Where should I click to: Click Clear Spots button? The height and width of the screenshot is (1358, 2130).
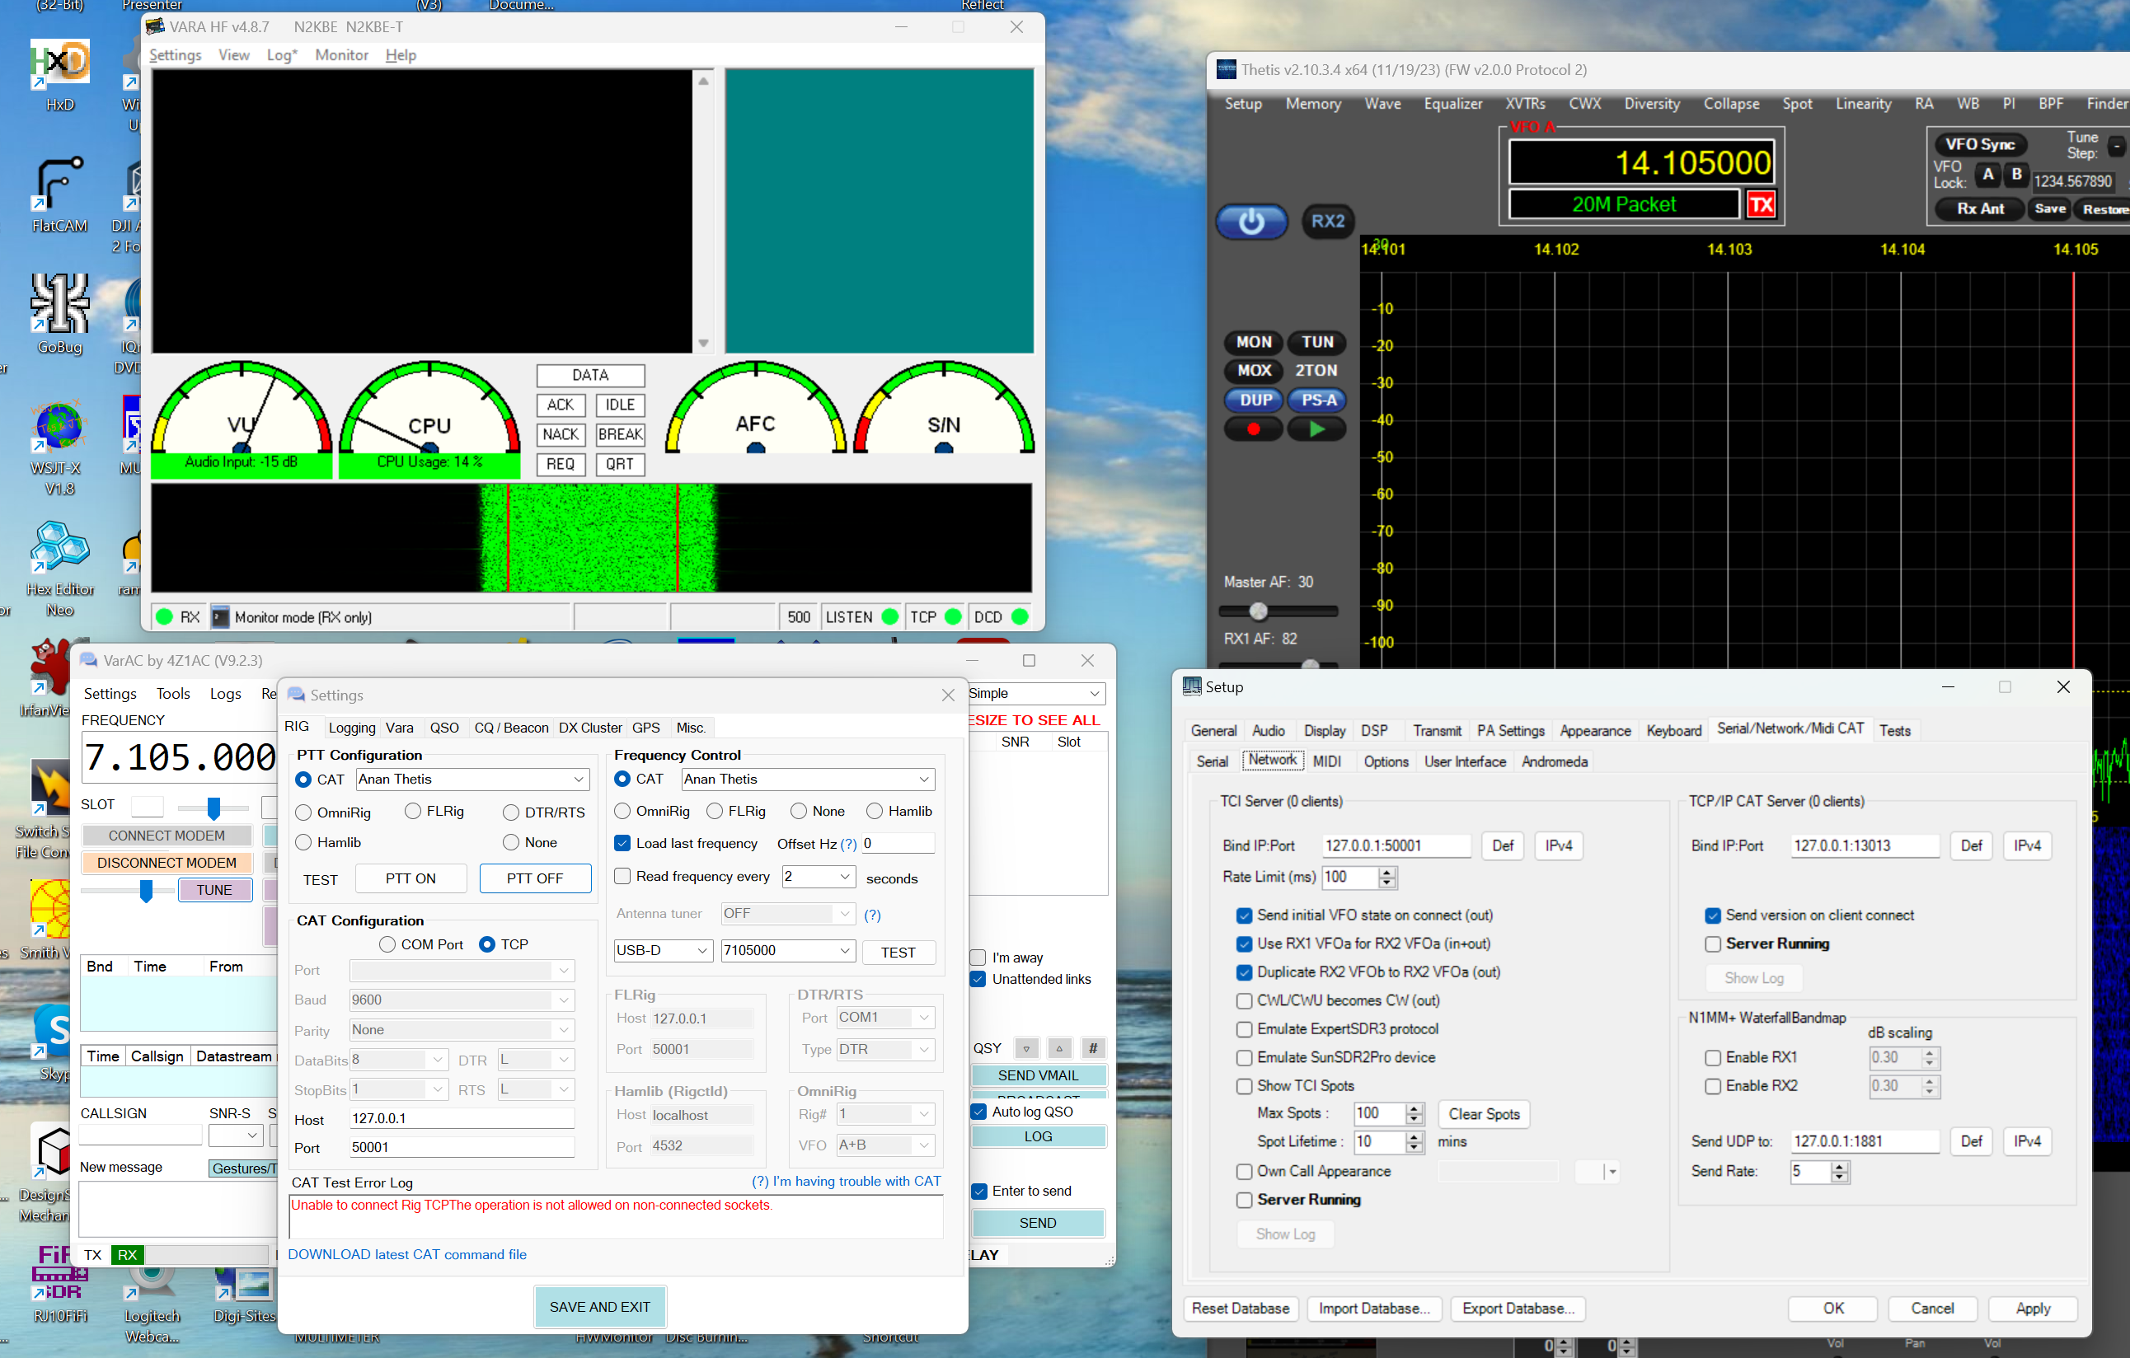coord(1484,1114)
